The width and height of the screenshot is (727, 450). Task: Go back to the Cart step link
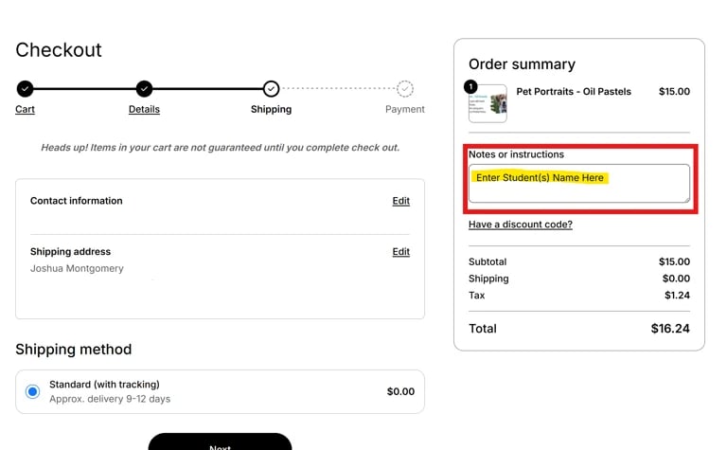pyautogui.click(x=25, y=109)
